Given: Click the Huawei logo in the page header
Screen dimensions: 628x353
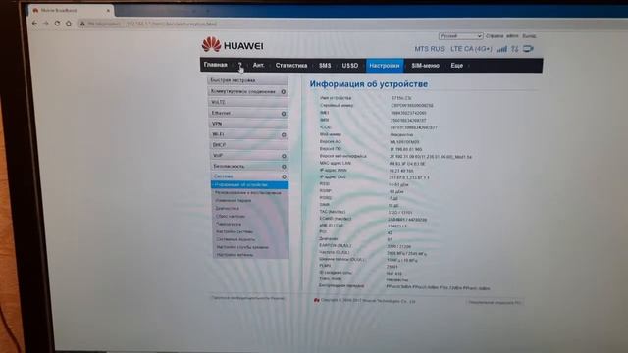Looking at the screenshot, I should pos(233,44).
